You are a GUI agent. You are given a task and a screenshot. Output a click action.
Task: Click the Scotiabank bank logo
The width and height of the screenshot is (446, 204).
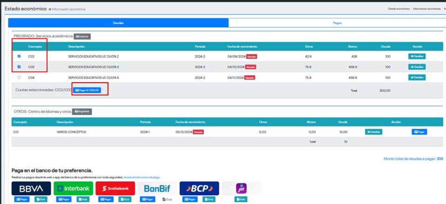115,188
